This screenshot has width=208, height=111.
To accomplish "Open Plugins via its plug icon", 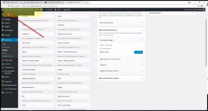I will click(x=3, y=60).
